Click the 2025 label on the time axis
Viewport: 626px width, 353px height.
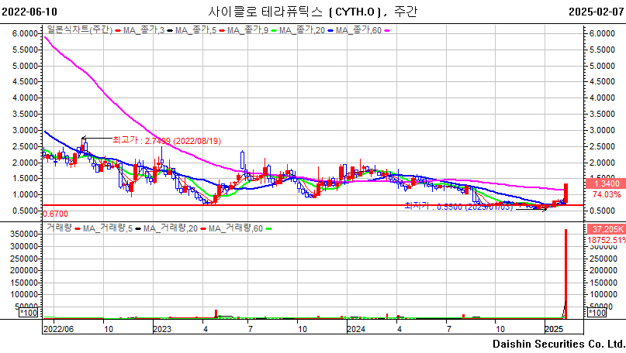(x=554, y=329)
